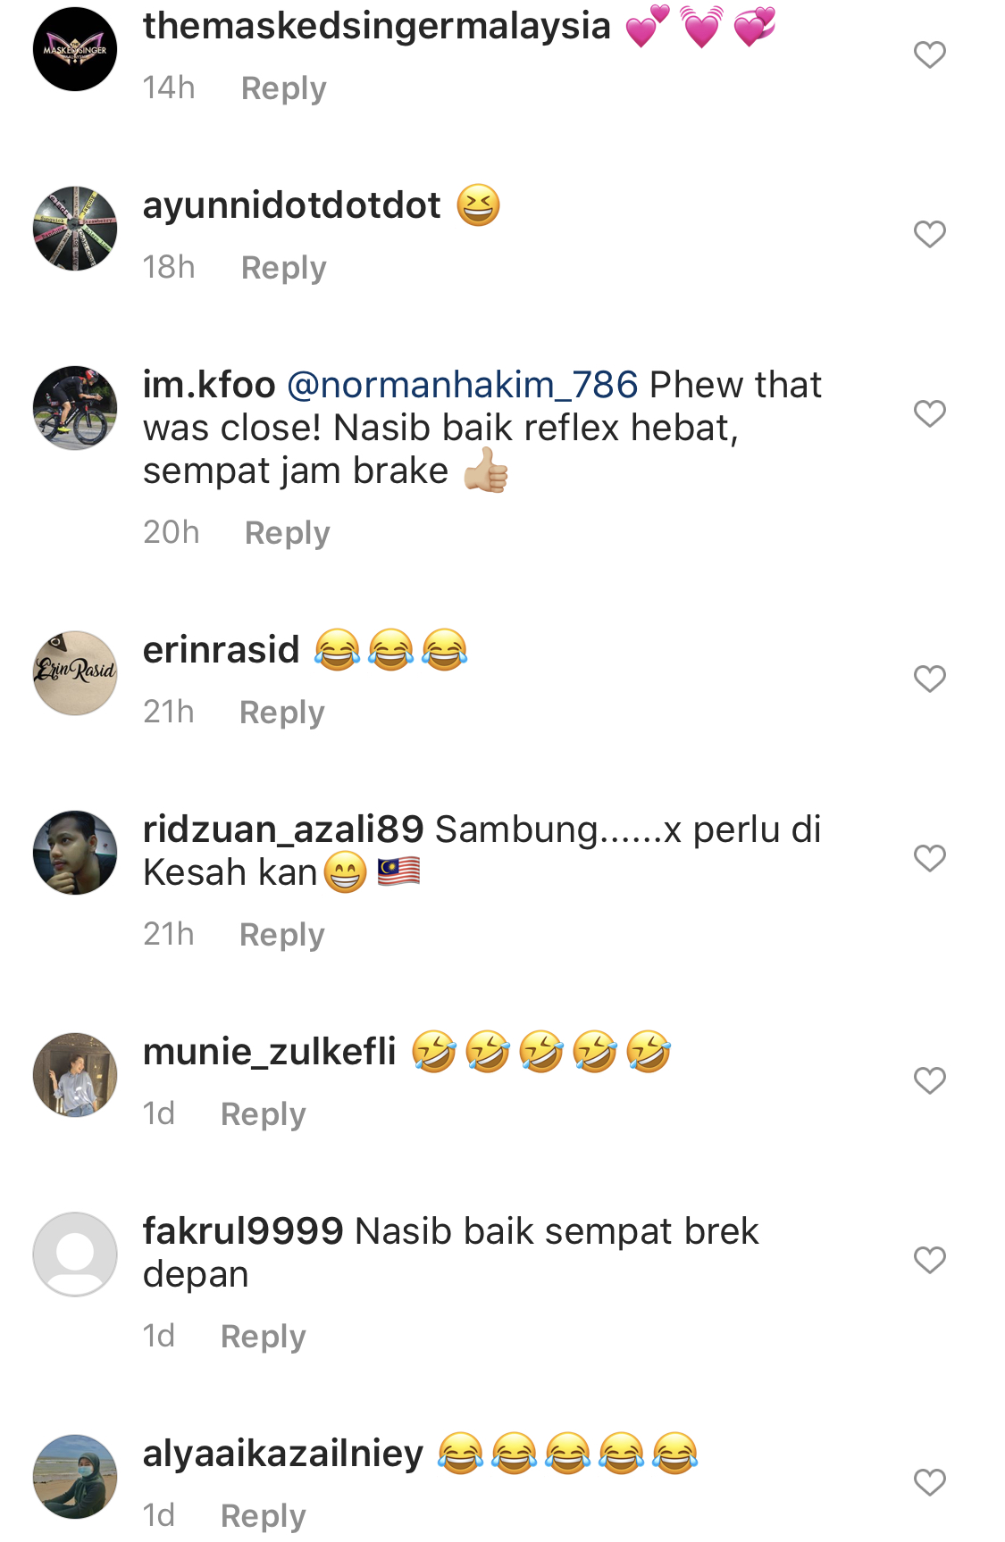Viewport: 1005px width, 1542px height.
Task: Open alyaaikazailniey's profile photo
Action: pyautogui.click(x=75, y=1477)
